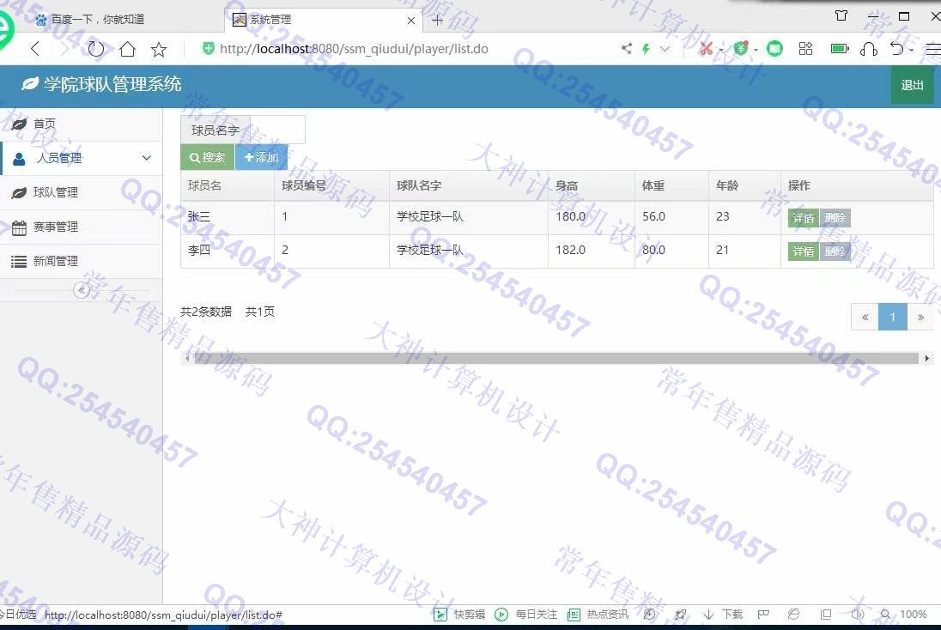Viewport: 941px width, 630px height.
Task: Click the share icon in address bar
Action: tap(627, 49)
